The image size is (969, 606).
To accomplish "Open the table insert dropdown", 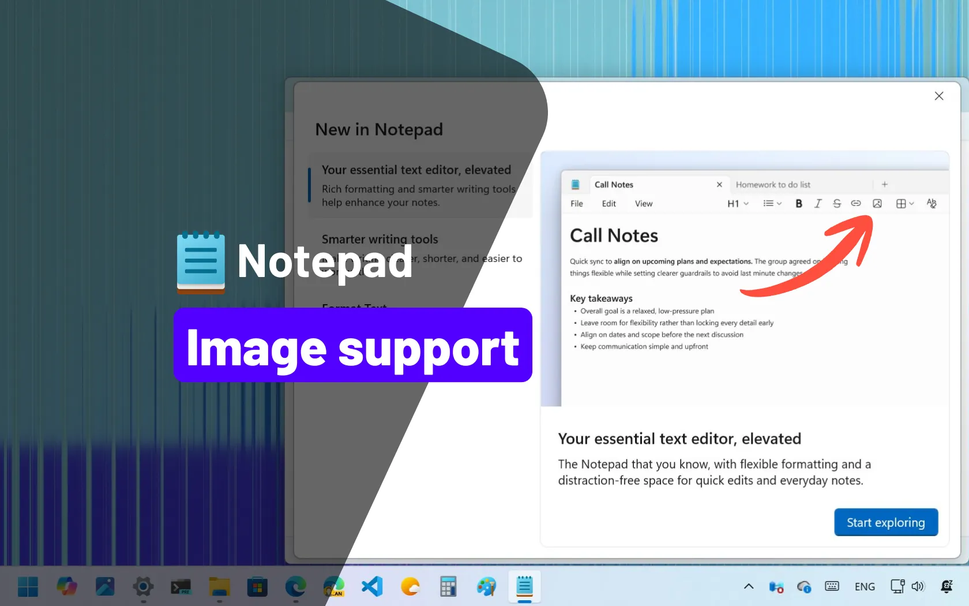I will pyautogui.click(x=905, y=203).
